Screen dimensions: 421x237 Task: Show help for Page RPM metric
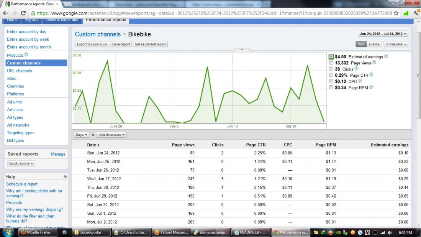click(371, 87)
